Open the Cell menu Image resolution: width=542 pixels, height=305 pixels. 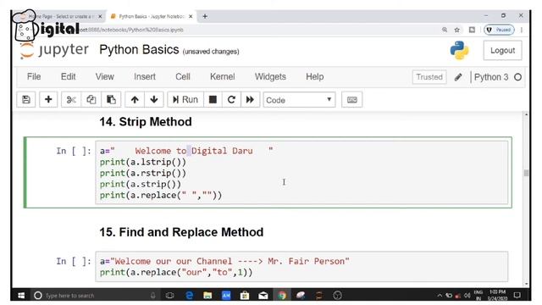click(183, 77)
